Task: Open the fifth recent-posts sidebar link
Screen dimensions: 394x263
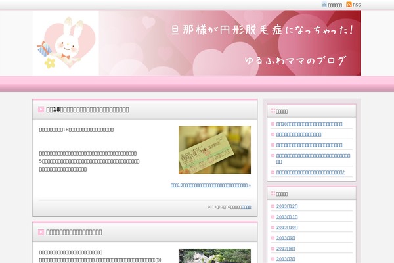Action: pos(311,172)
